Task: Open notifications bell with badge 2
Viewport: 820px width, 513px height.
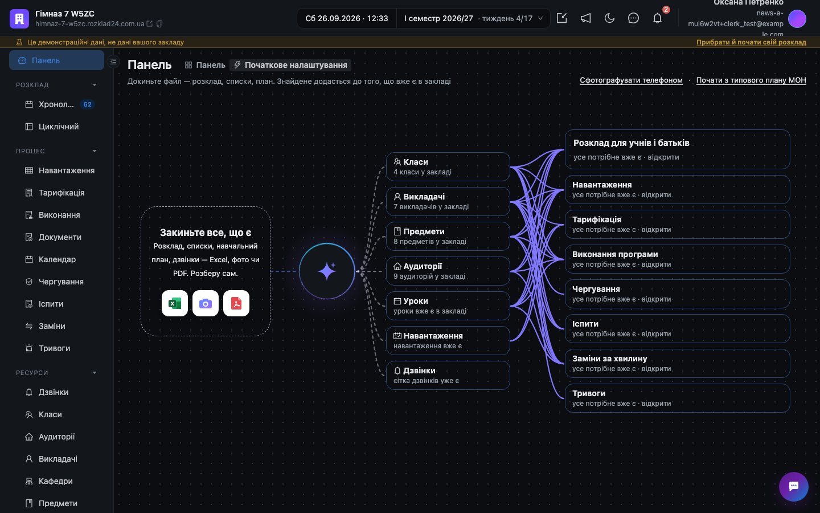Action: click(657, 18)
